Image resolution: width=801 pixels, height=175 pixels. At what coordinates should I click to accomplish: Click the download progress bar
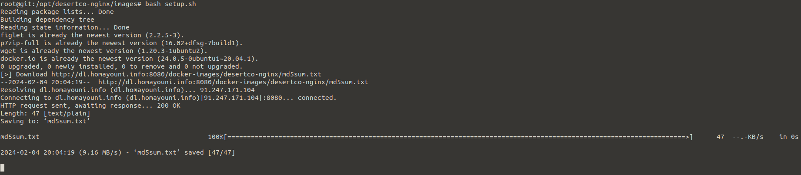coord(458,137)
